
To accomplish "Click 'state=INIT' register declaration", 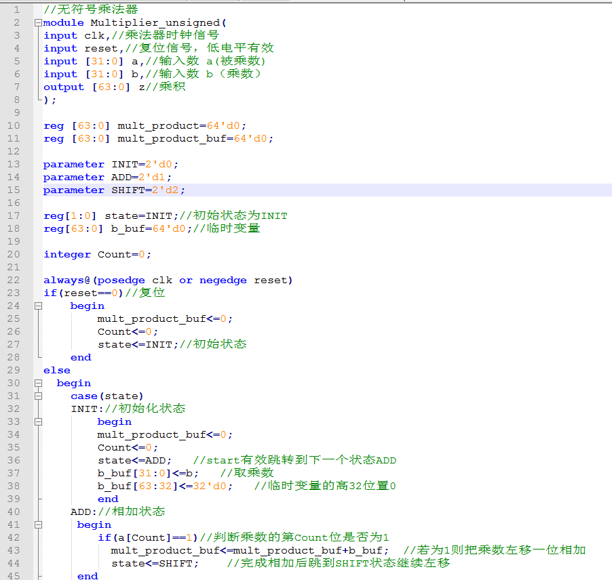I will (x=141, y=216).
